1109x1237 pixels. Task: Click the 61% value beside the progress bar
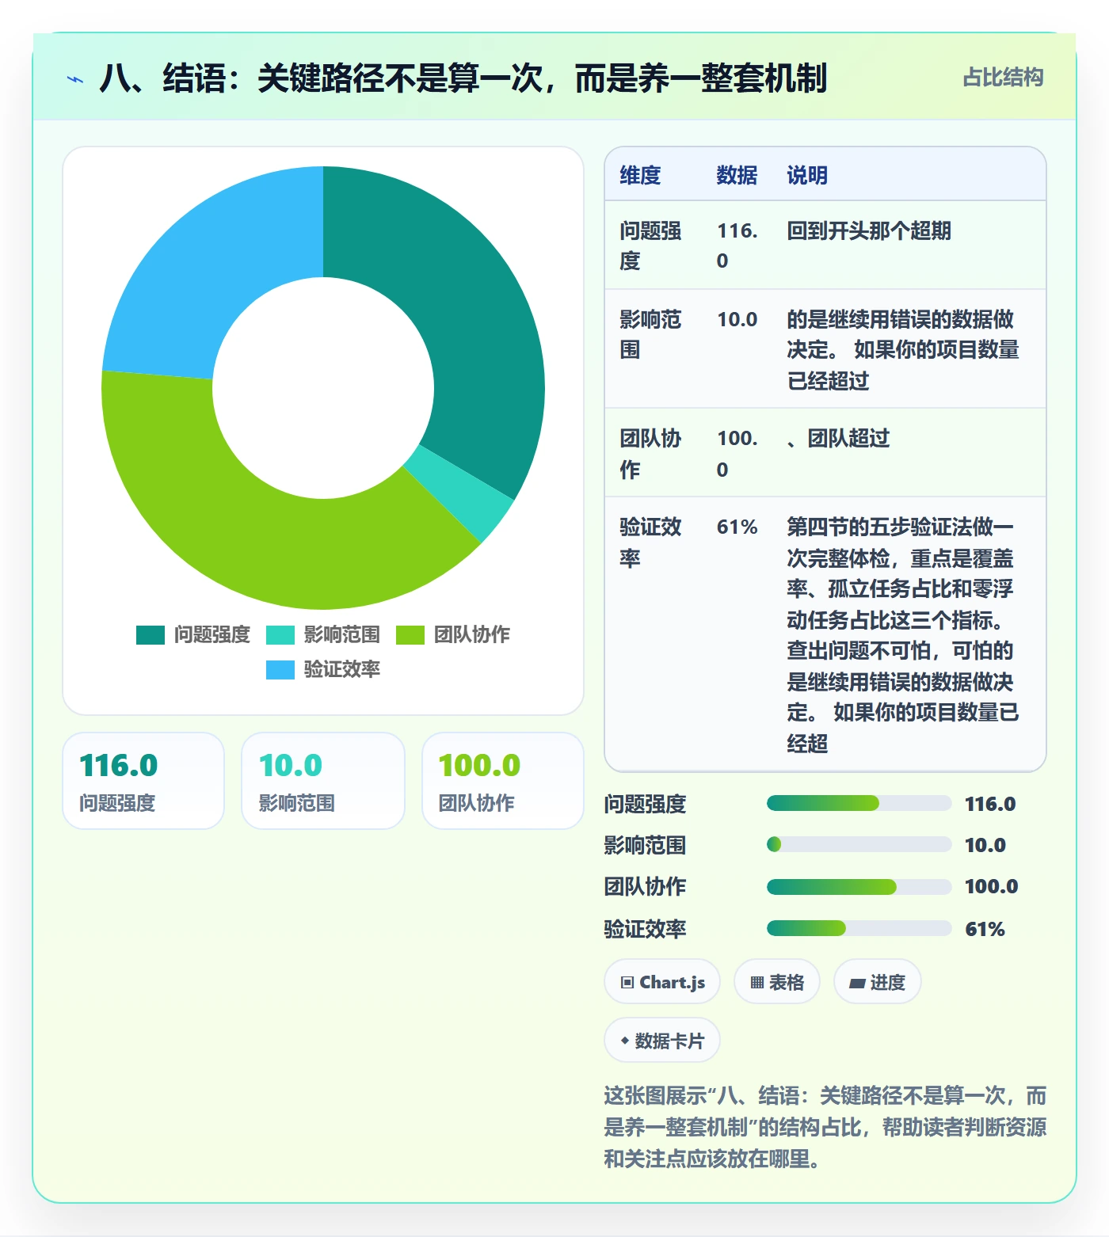point(985,929)
